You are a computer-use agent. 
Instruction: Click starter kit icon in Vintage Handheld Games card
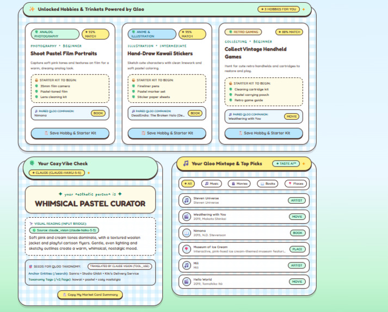click(230, 83)
